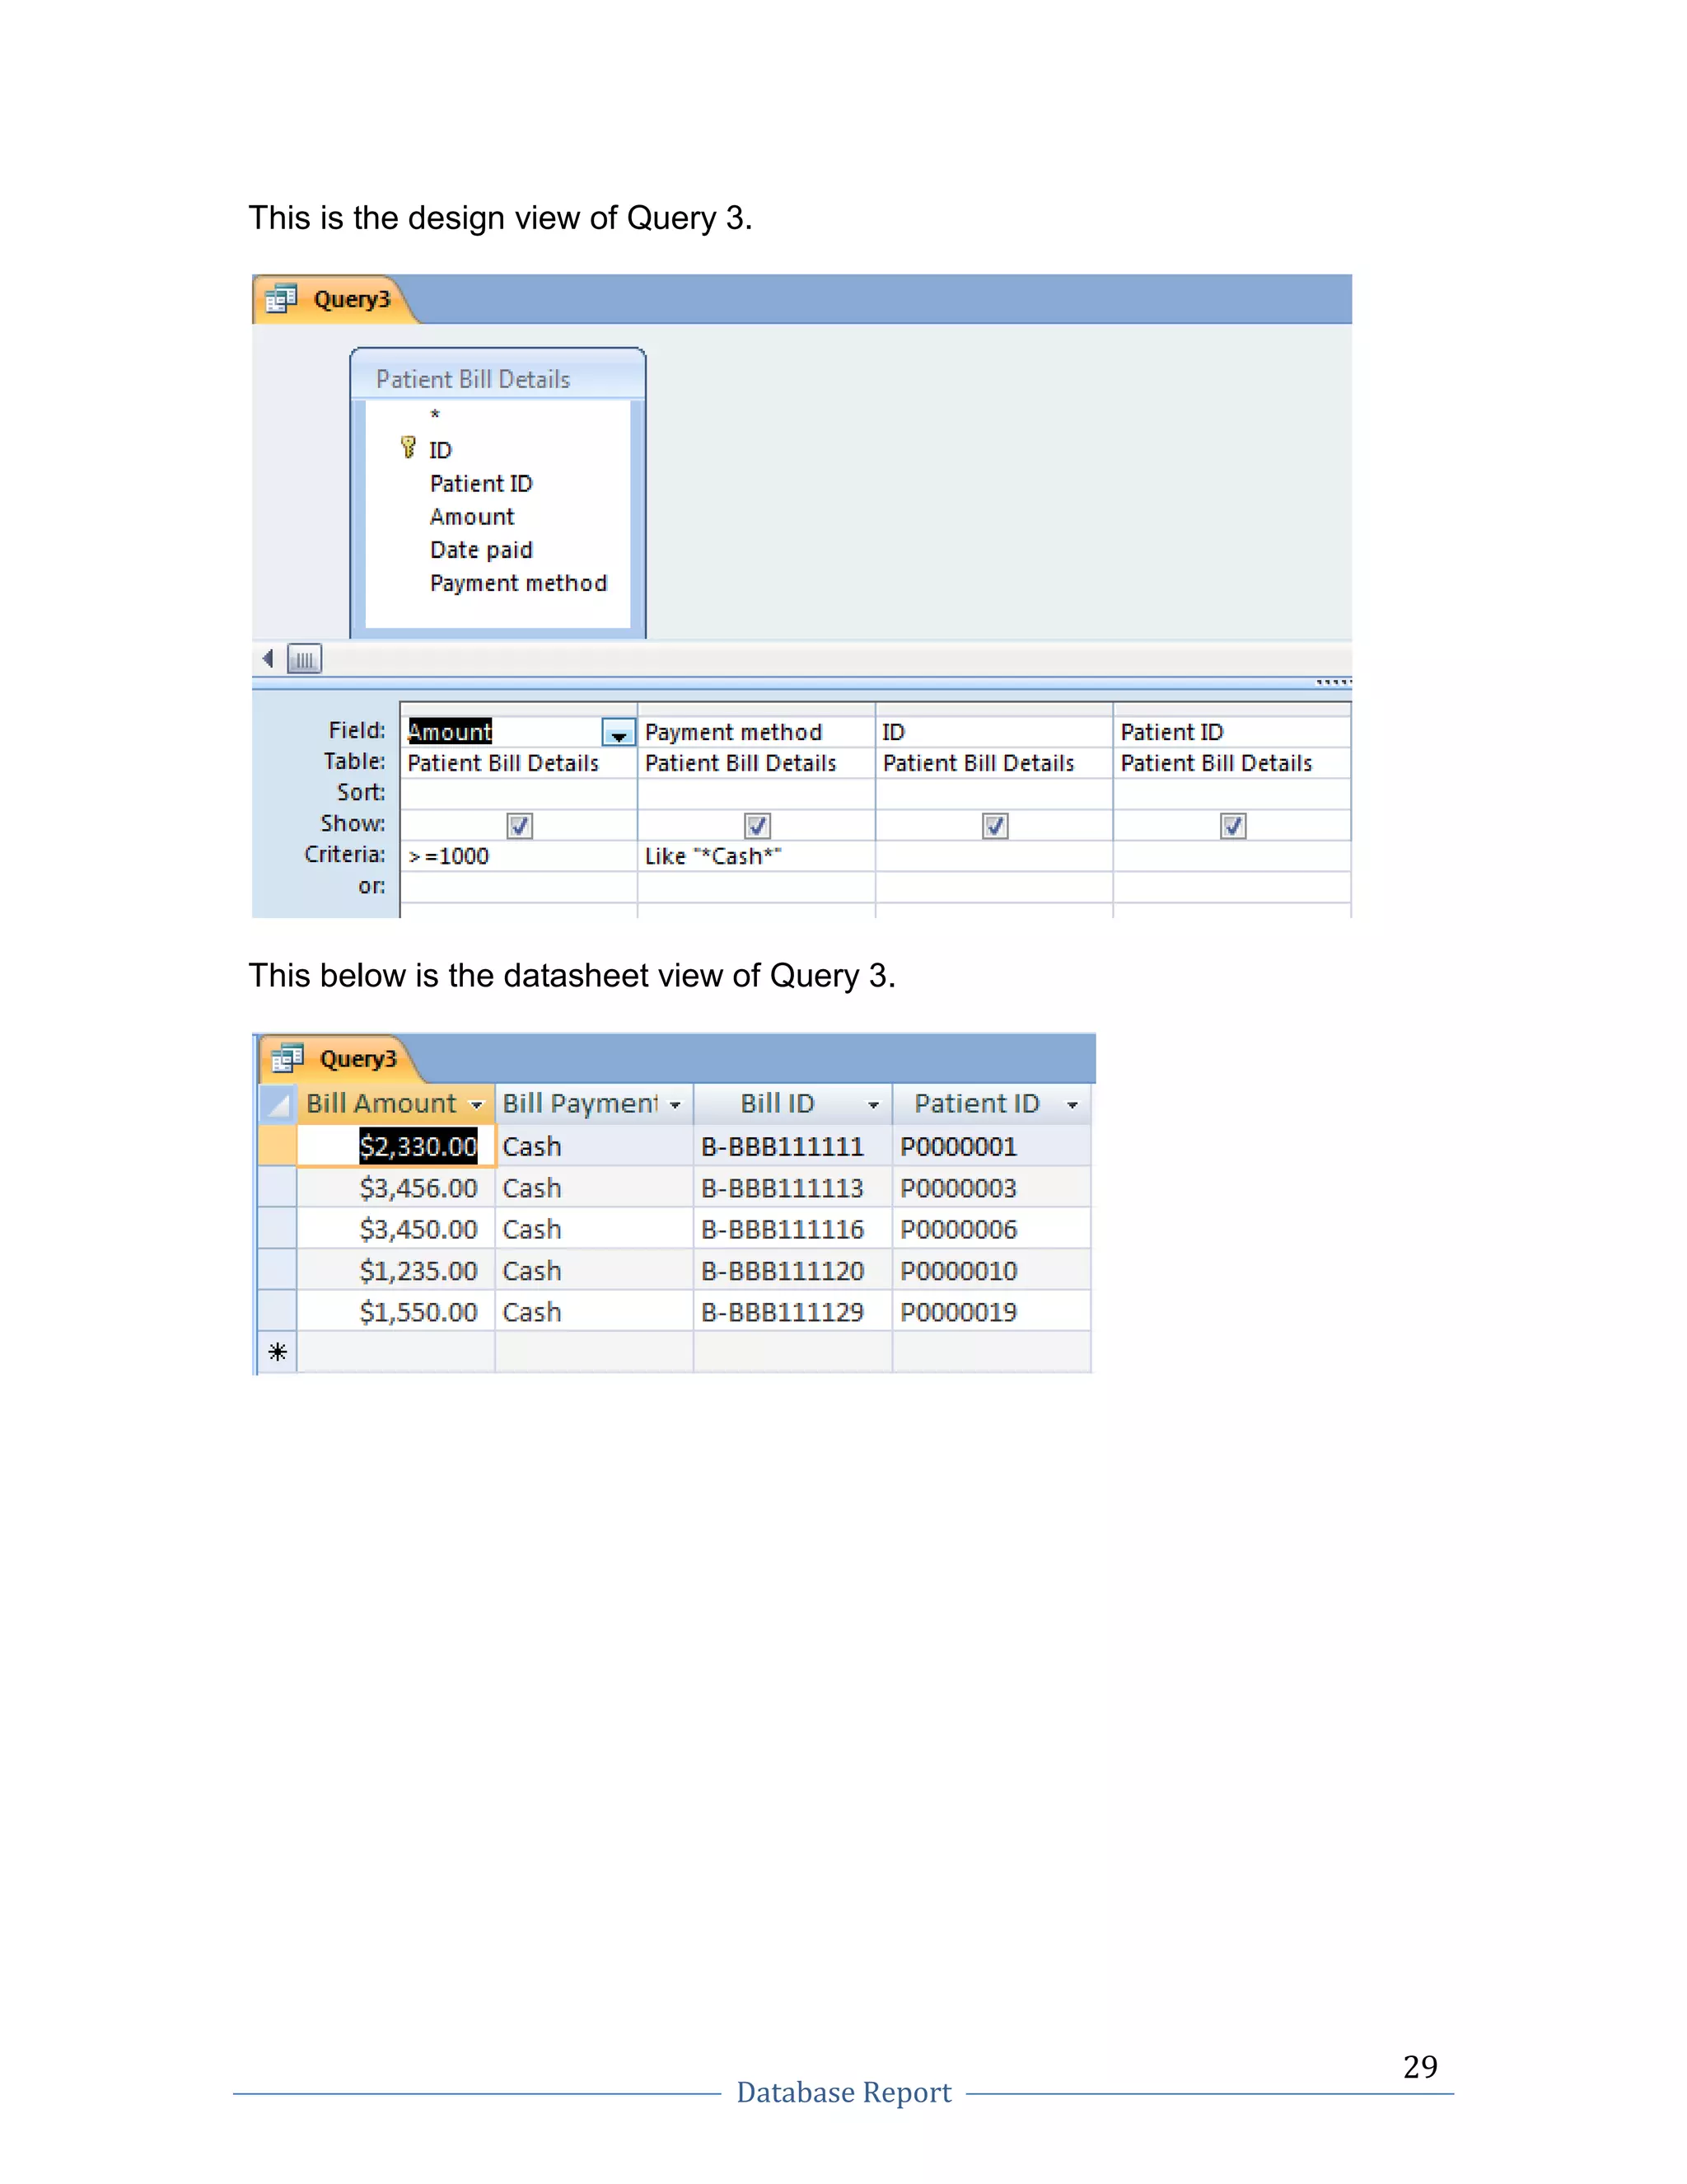Click the left scroll arrow of table pane

(x=268, y=658)
